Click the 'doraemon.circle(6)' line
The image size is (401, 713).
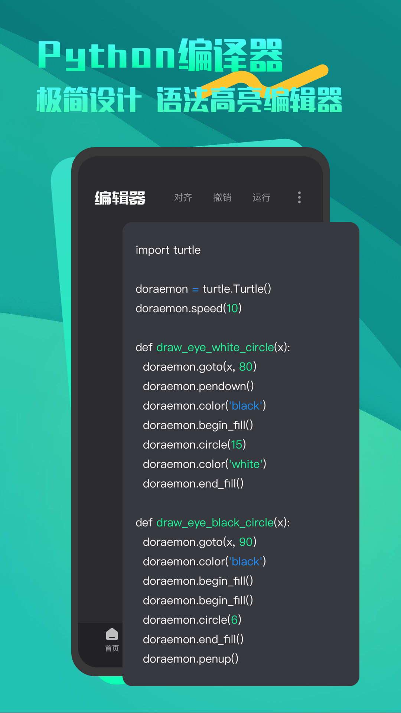pos(192,620)
